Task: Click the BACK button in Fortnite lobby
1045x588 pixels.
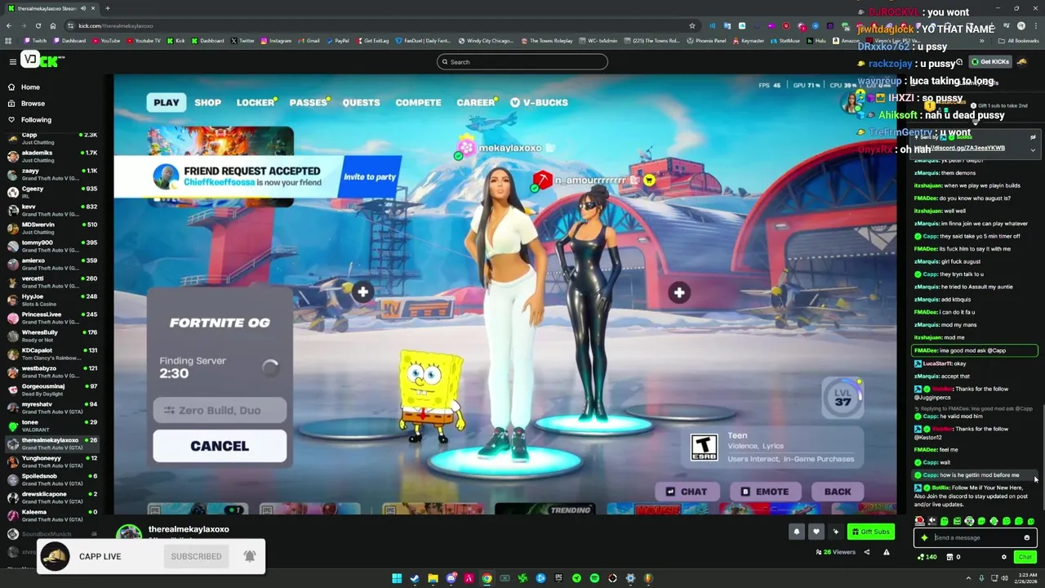Action: [838, 492]
